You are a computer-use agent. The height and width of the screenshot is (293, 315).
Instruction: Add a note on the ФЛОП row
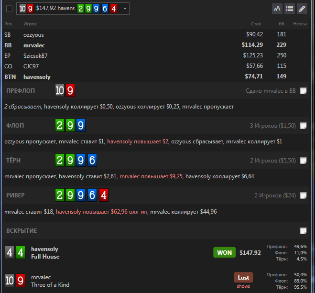(x=303, y=126)
